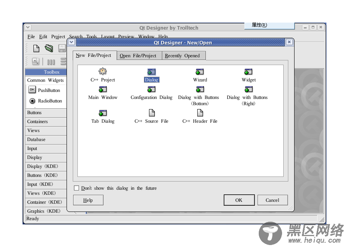349x247 pixels.
Task: Click the horizontal layout toolbar icon
Action: 51,62
